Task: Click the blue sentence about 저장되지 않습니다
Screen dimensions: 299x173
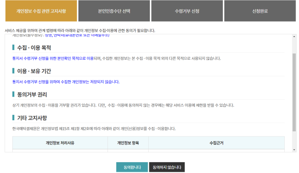Action: coord(66,82)
